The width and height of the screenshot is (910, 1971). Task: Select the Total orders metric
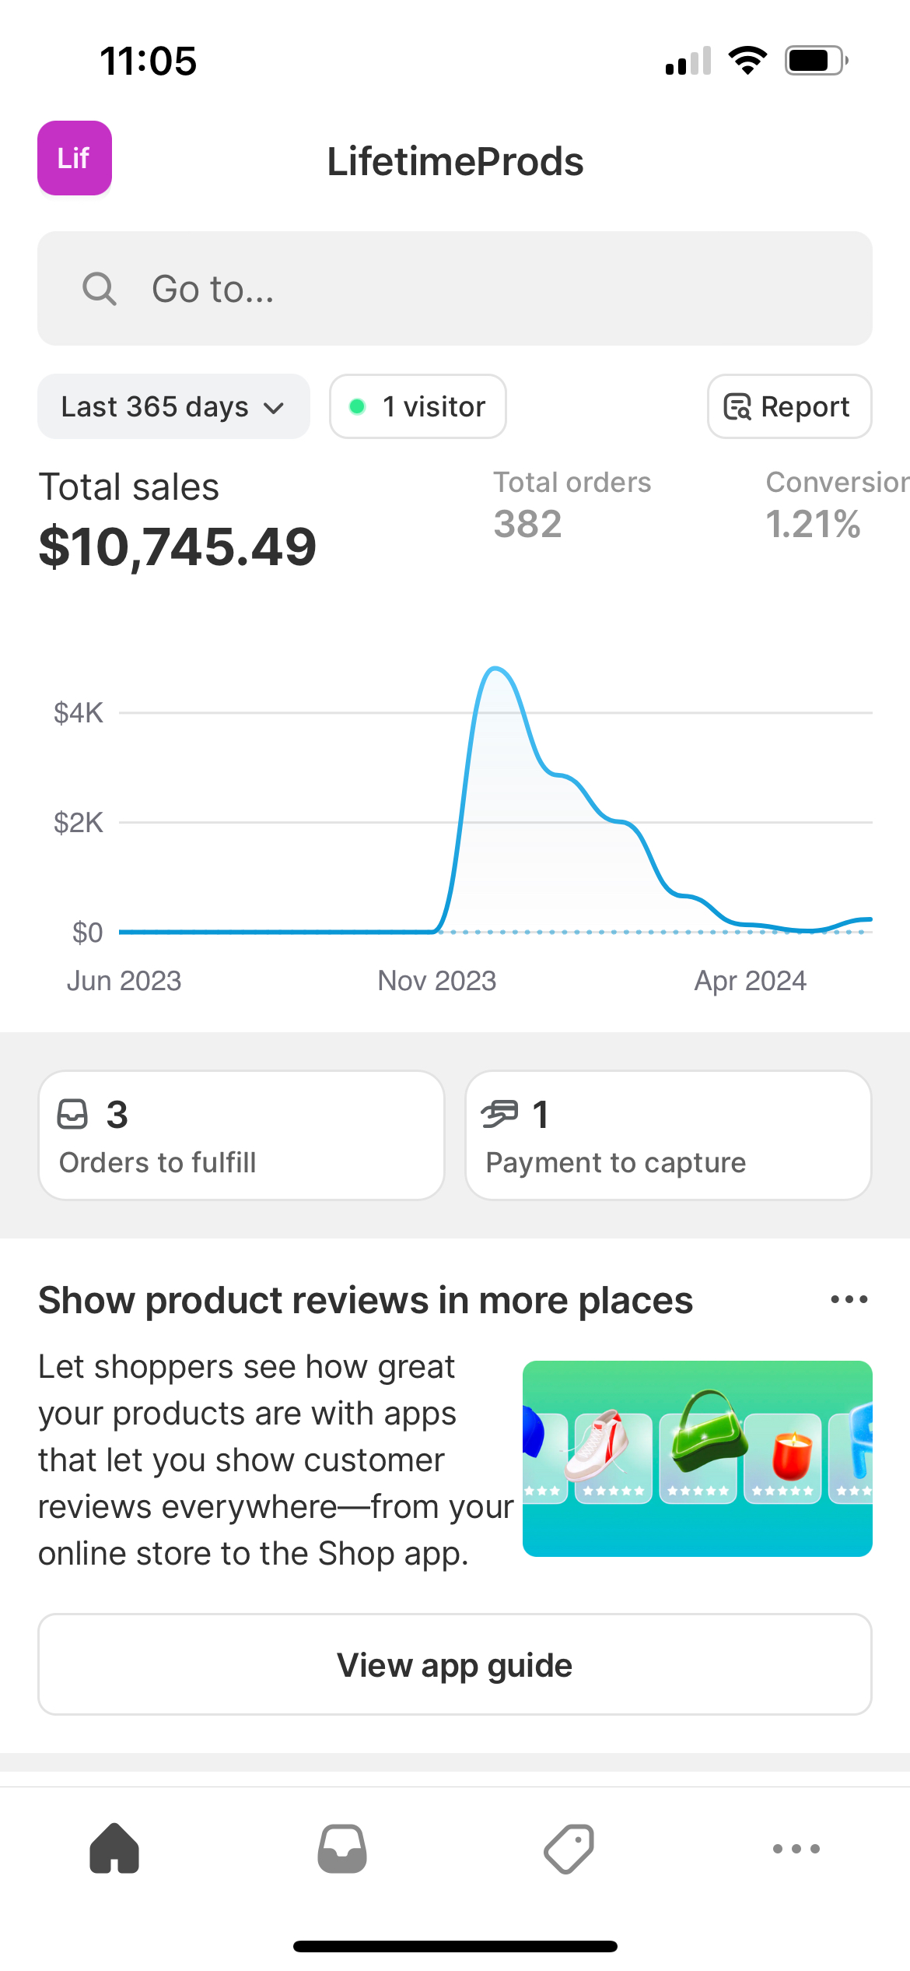pyautogui.click(x=572, y=504)
